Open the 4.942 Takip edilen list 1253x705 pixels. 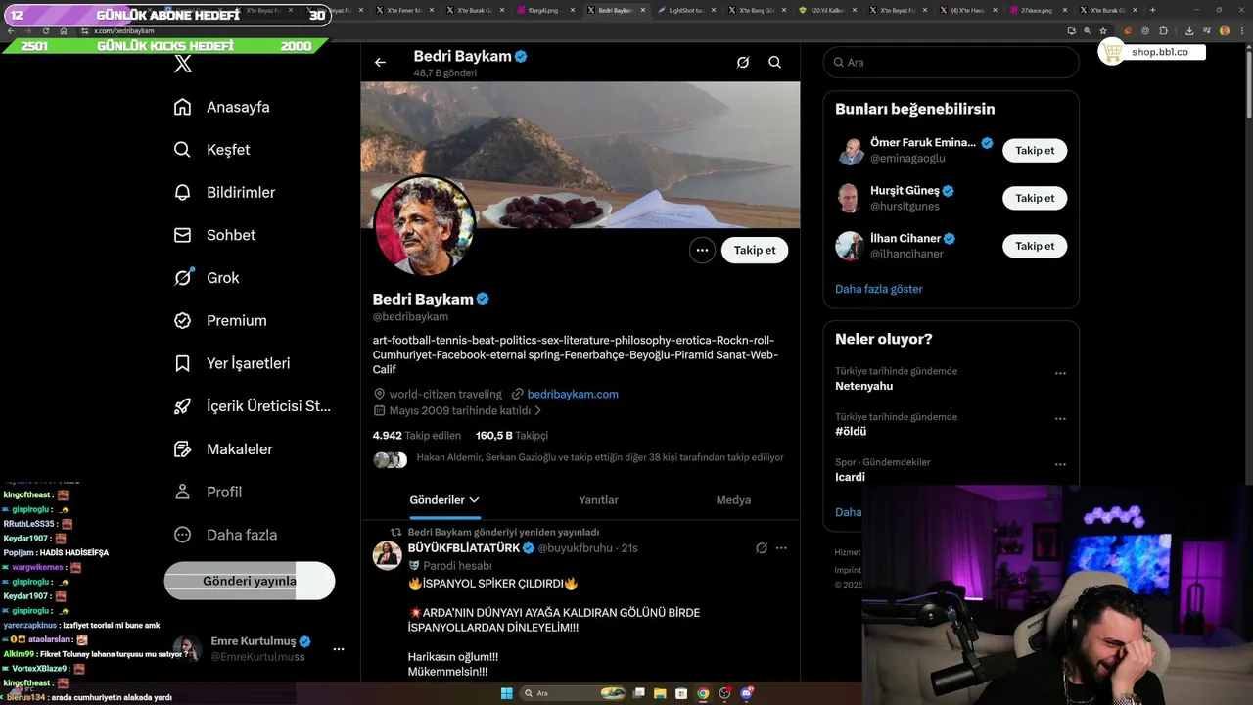[x=417, y=435]
